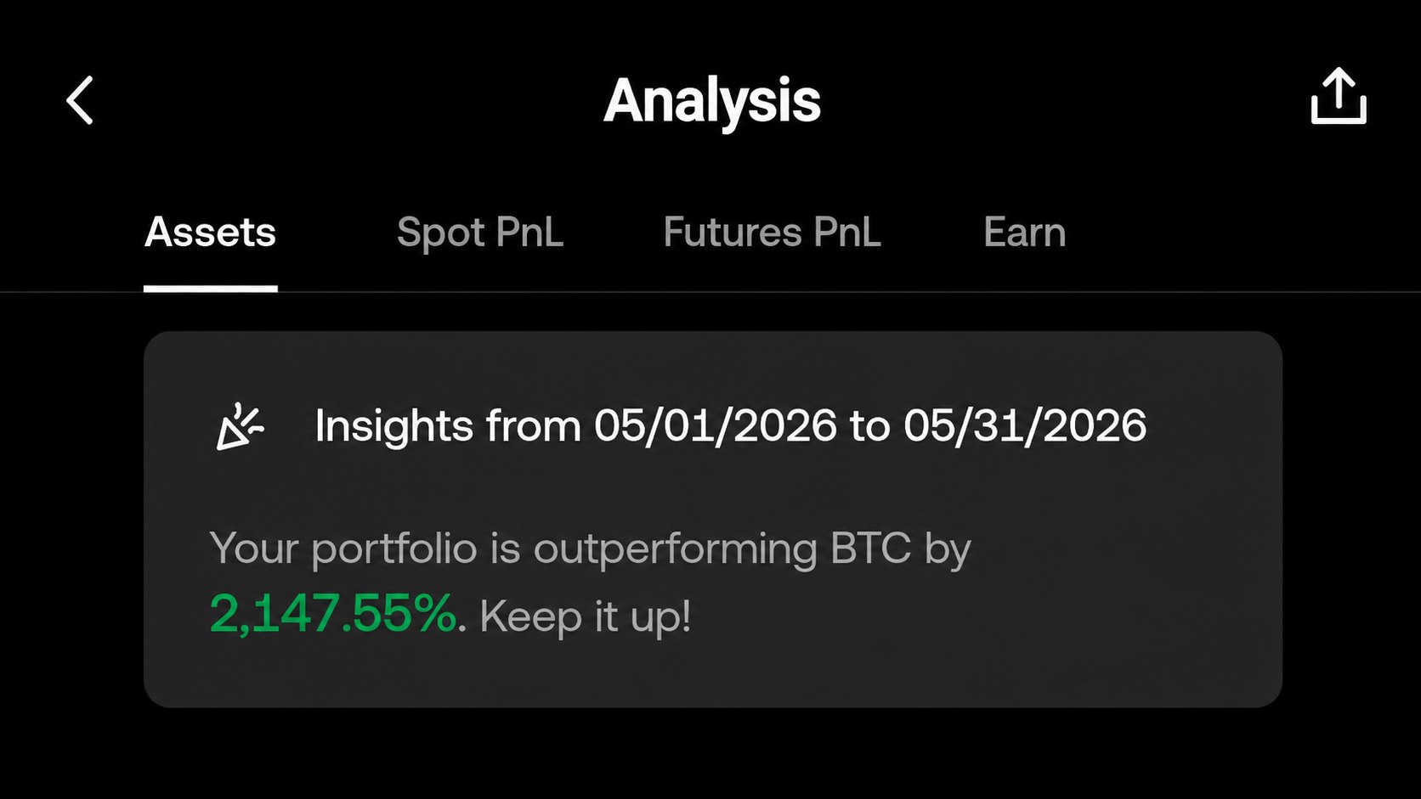The width and height of the screenshot is (1421, 799).
Task: Tap 'Your portfolio is outperforming BTC by' text
Action: point(590,549)
